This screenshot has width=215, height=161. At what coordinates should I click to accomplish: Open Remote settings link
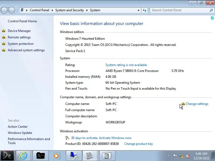tap(19, 37)
